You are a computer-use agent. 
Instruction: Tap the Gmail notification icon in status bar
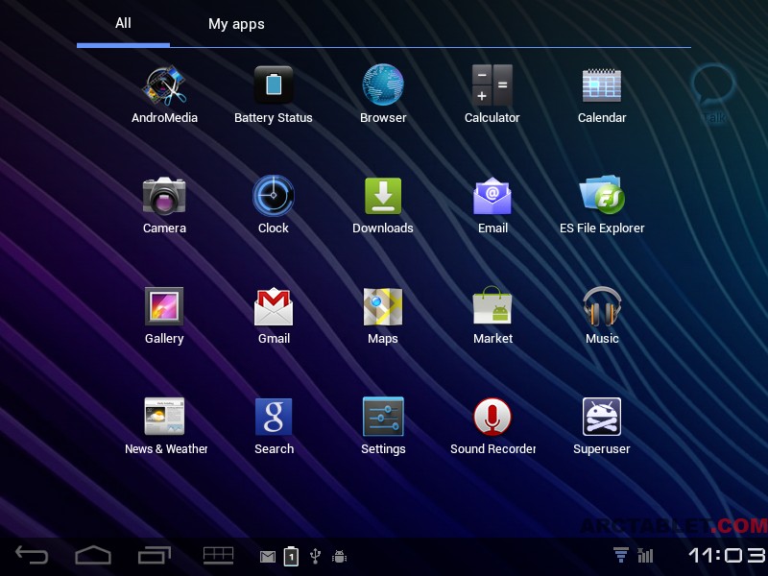click(x=268, y=556)
